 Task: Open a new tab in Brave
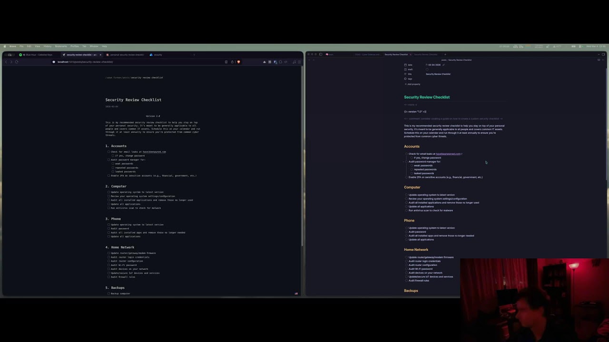click(x=194, y=55)
